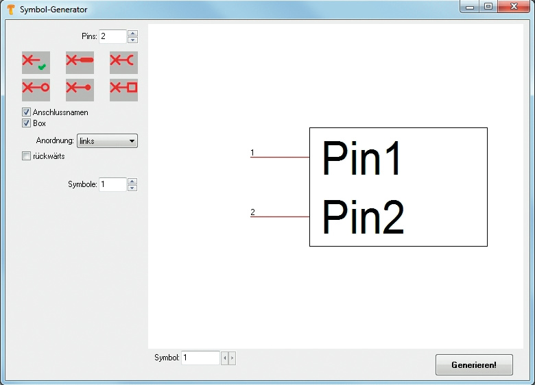Pick the hollow circle pin end style
The image size is (535, 385).
point(36,90)
